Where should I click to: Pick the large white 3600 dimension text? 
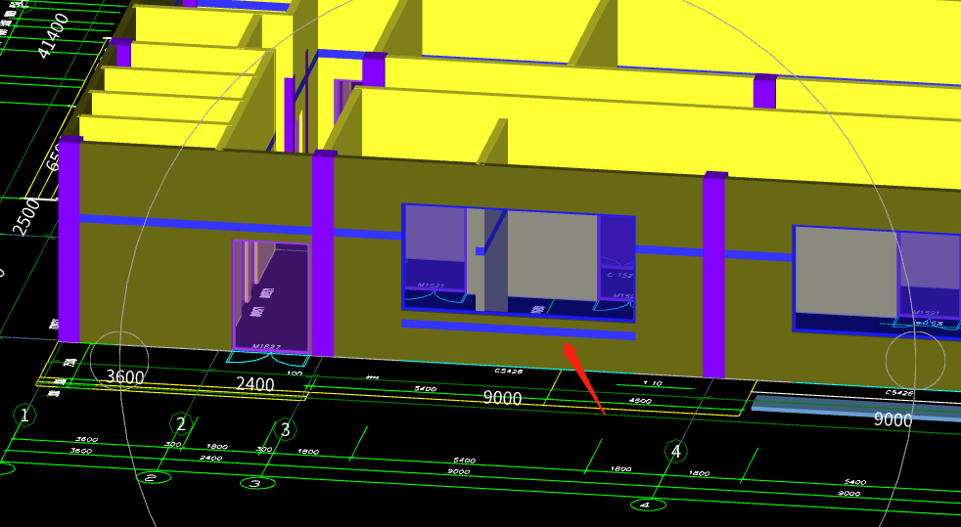pyautogui.click(x=125, y=376)
